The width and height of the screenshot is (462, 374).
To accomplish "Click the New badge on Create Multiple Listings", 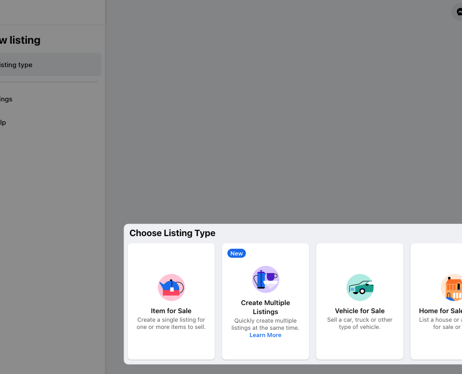I will coord(236,253).
